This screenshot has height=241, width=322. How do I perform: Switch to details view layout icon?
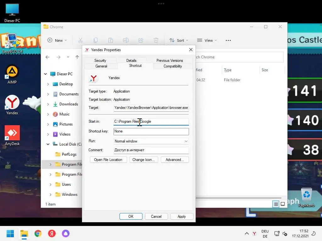[x=276, y=204]
